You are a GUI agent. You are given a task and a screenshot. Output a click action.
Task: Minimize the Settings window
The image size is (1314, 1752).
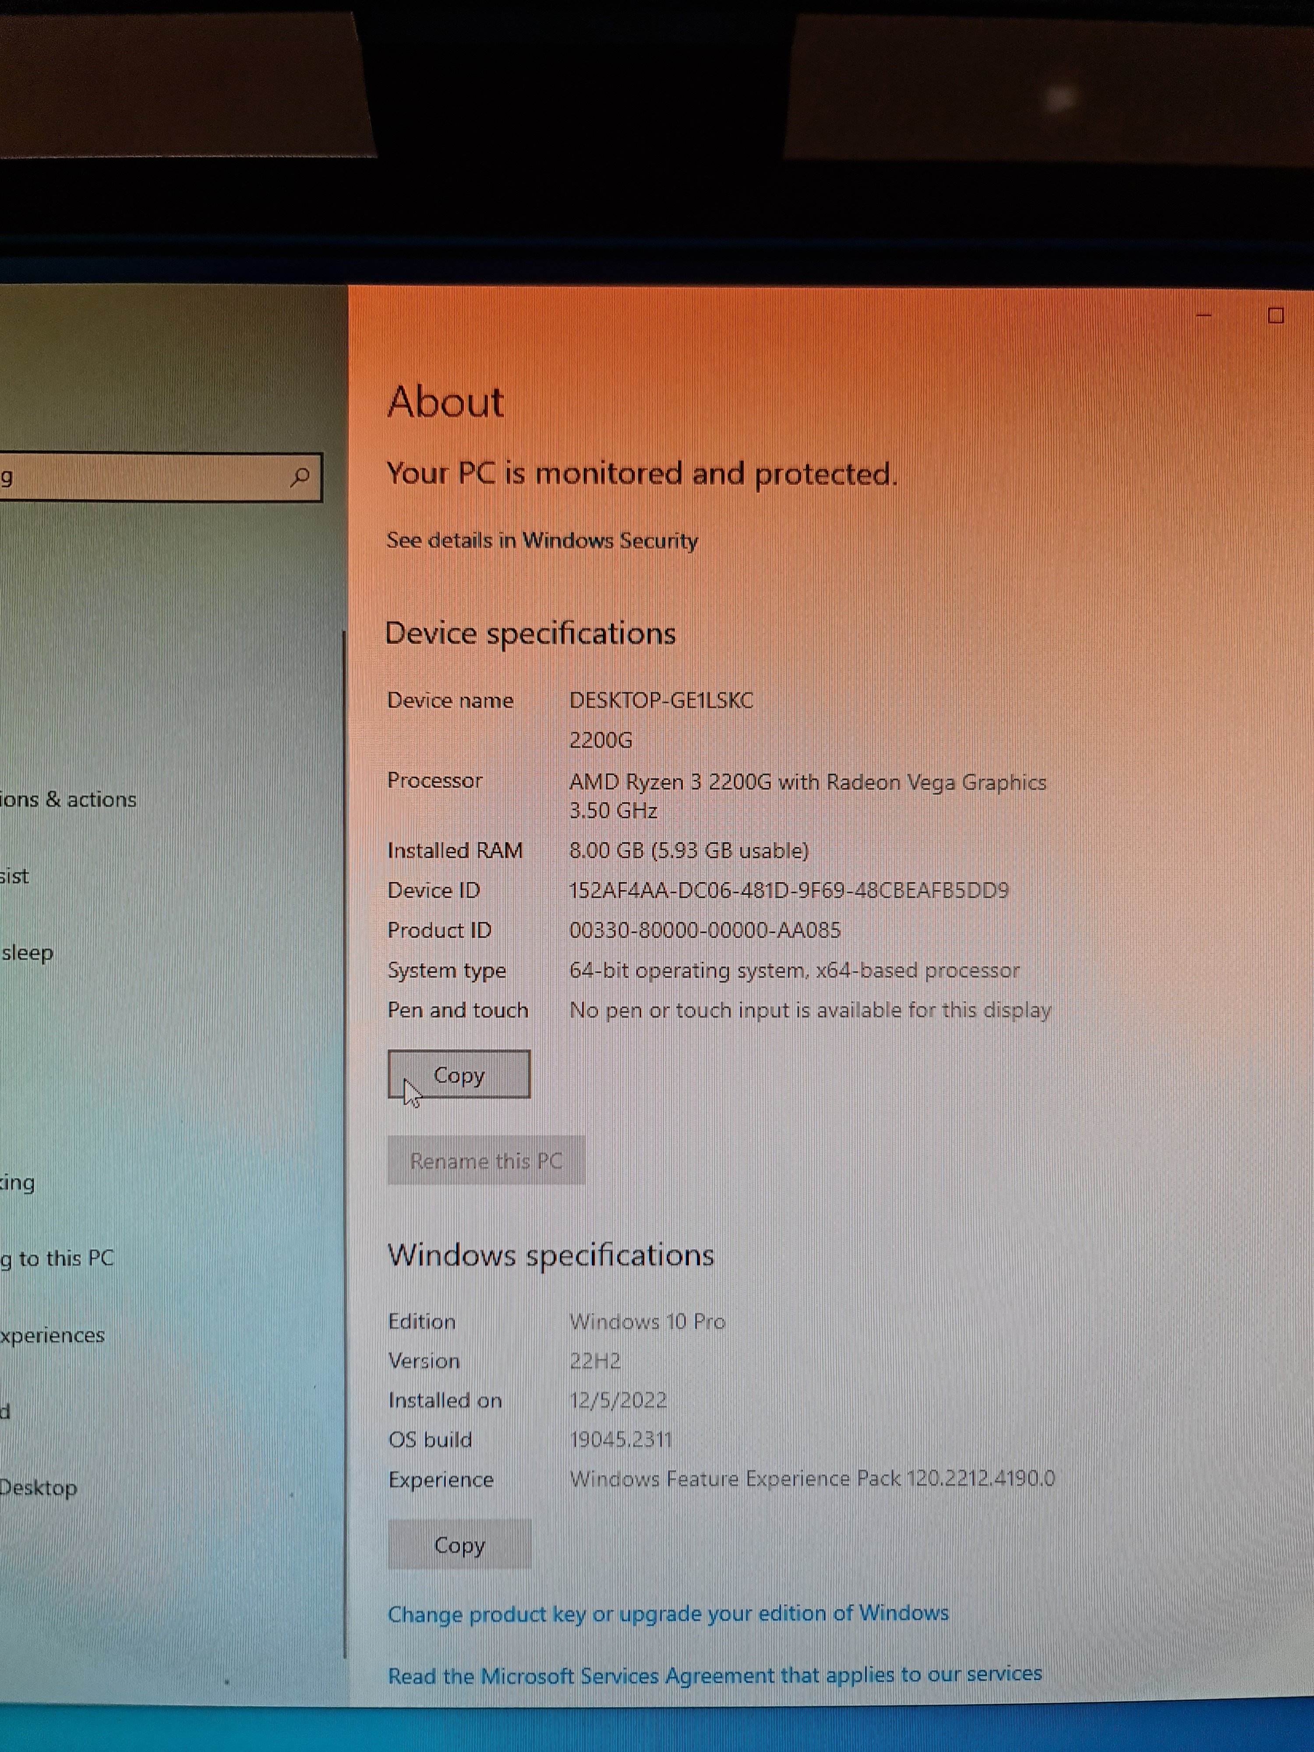(x=1204, y=315)
